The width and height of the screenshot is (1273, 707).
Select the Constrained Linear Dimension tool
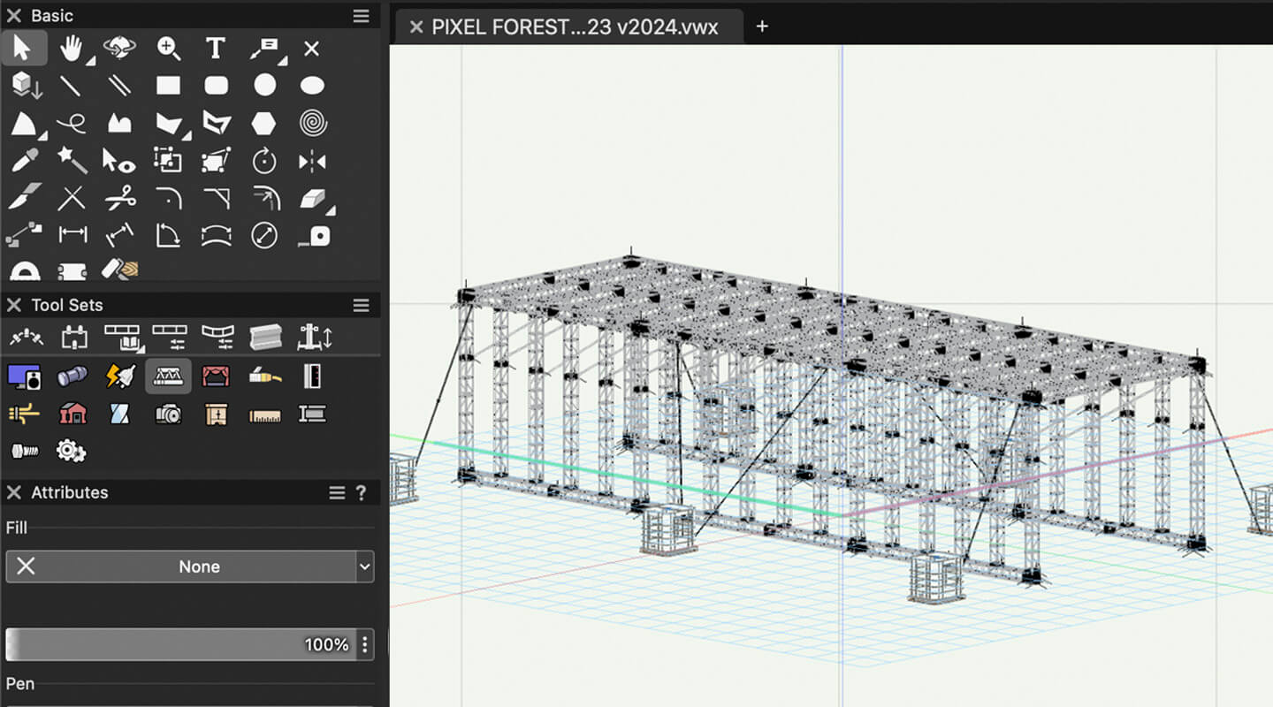point(72,235)
